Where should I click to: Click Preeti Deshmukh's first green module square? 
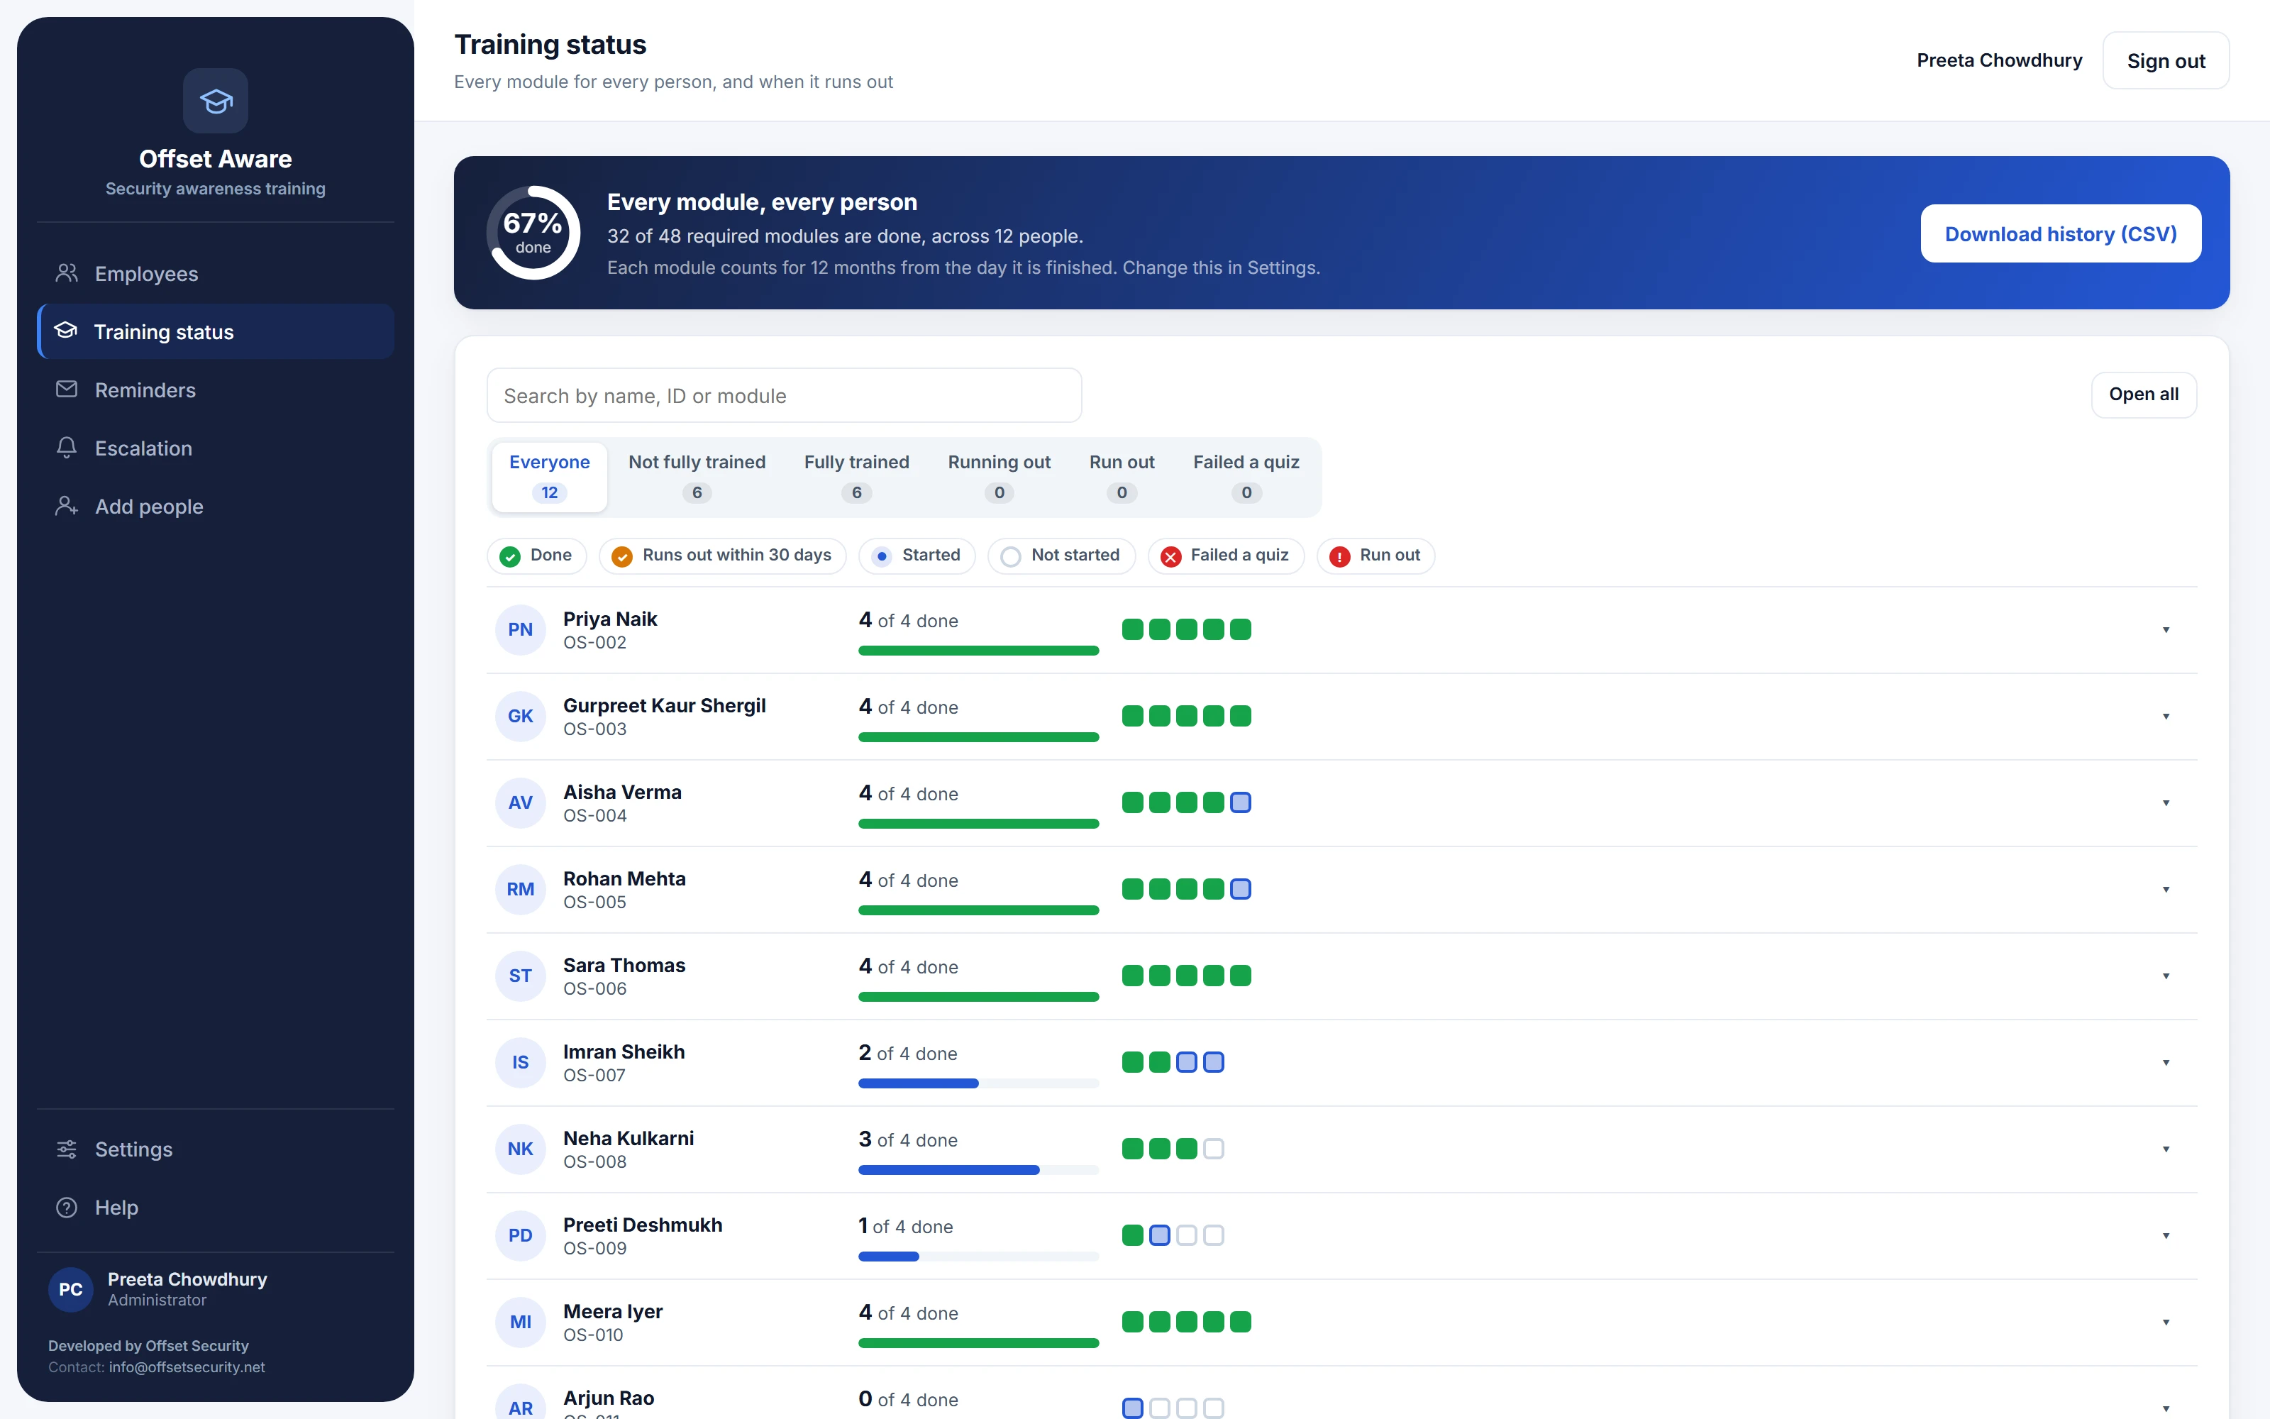click(1132, 1235)
